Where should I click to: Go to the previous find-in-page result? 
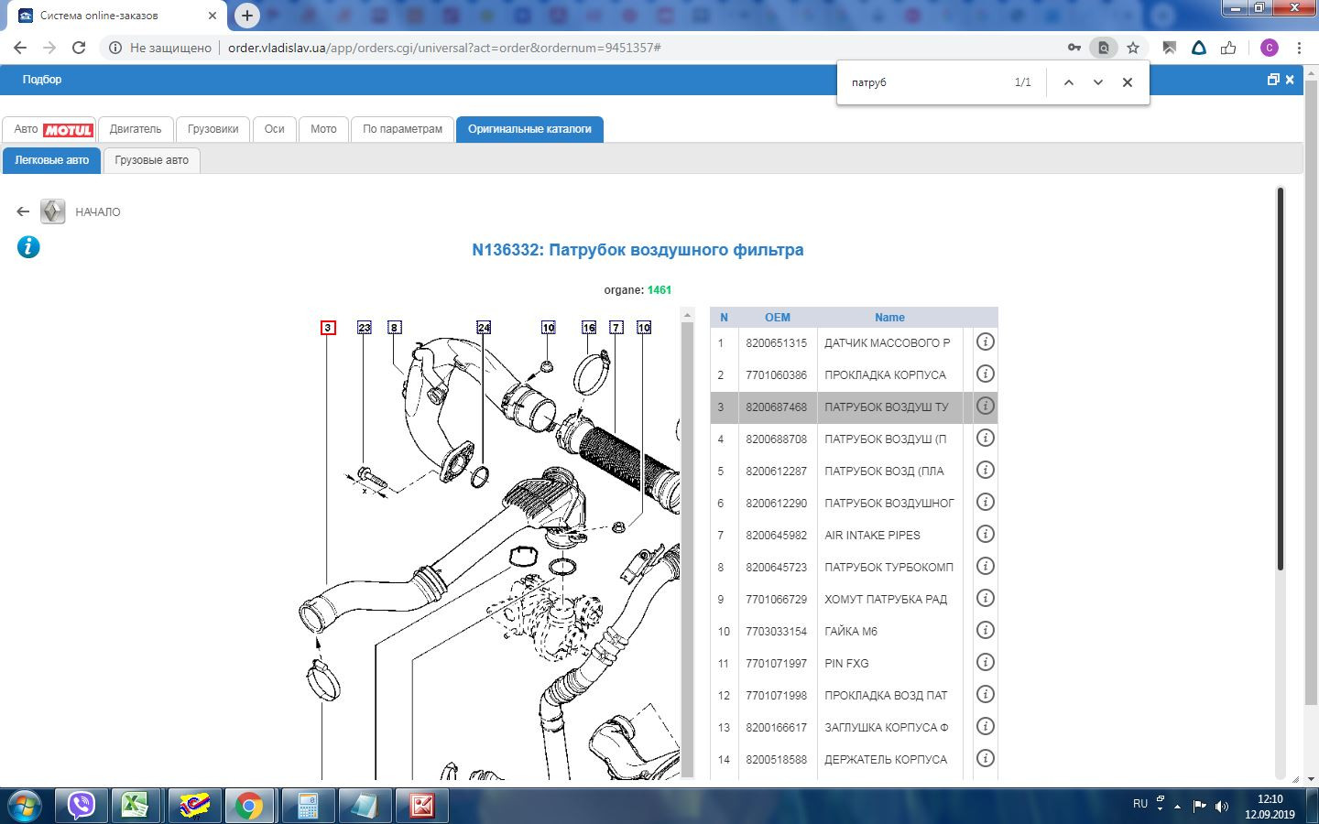(1068, 82)
